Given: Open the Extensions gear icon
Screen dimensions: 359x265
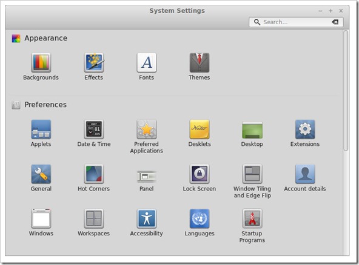Looking at the screenshot, I should [305, 129].
